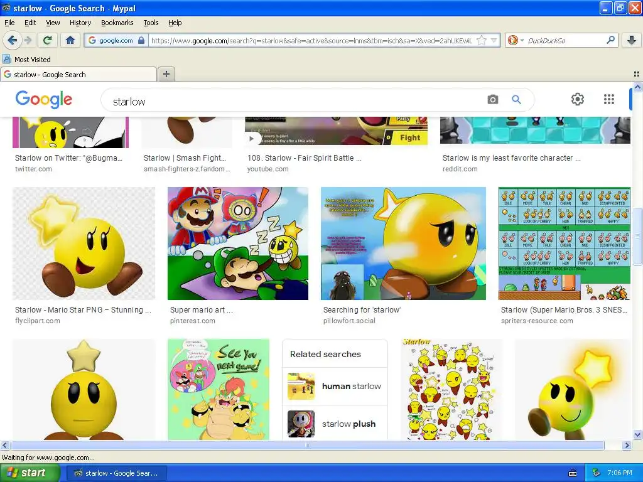Click the twitter.com source link
The height and width of the screenshot is (482, 643).
pyautogui.click(x=33, y=169)
